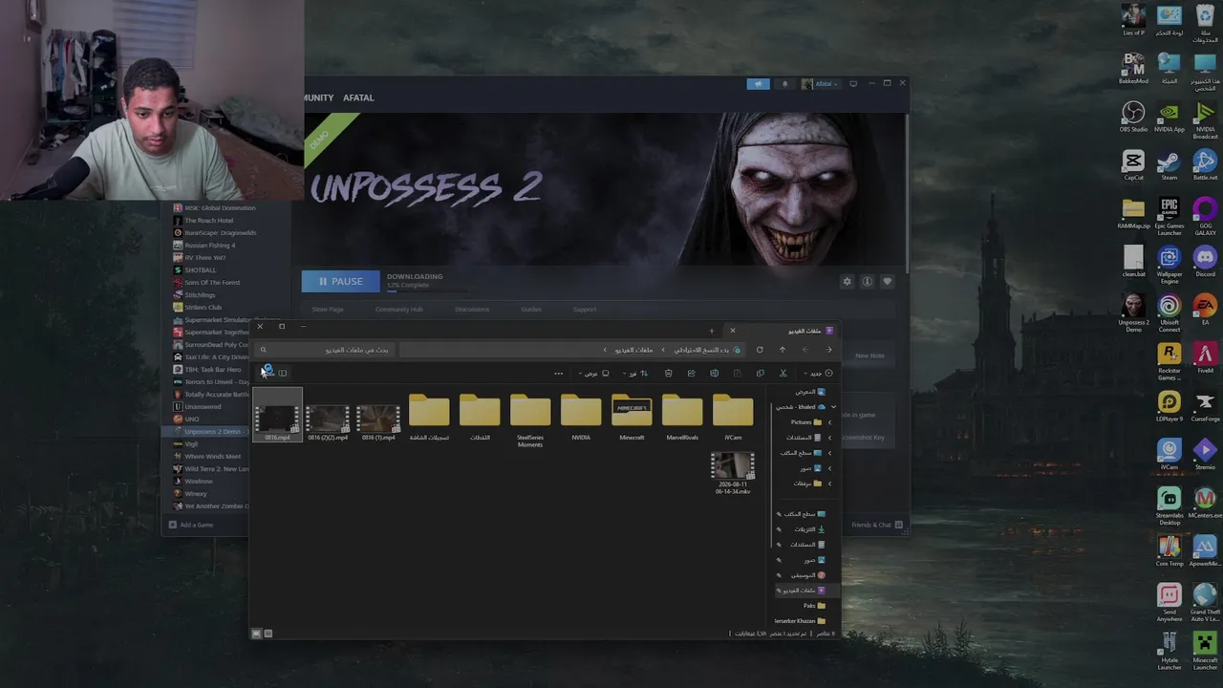Expand the Pictures folder in navigation pane
Screen dimensions: 1223x688
[x=828, y=422]
